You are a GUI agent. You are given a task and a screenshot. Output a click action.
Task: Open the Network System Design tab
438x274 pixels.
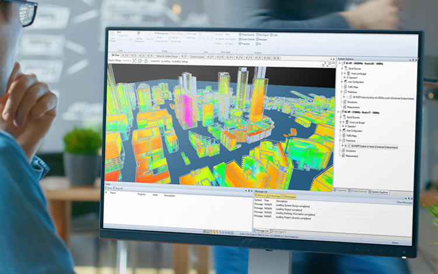click(167, 57)
